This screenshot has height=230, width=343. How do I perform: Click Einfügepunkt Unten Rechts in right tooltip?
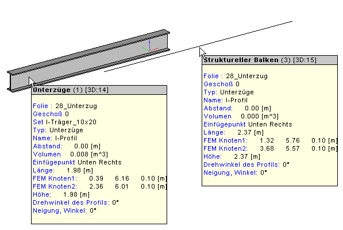(x=248, y=125)
